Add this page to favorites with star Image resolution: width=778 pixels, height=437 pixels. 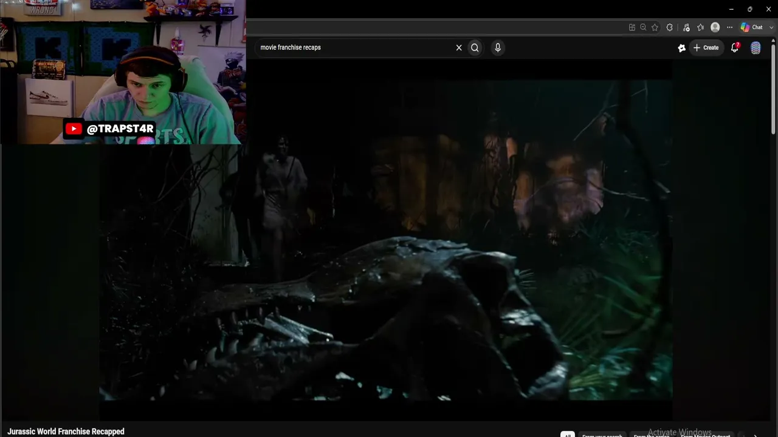655,27
